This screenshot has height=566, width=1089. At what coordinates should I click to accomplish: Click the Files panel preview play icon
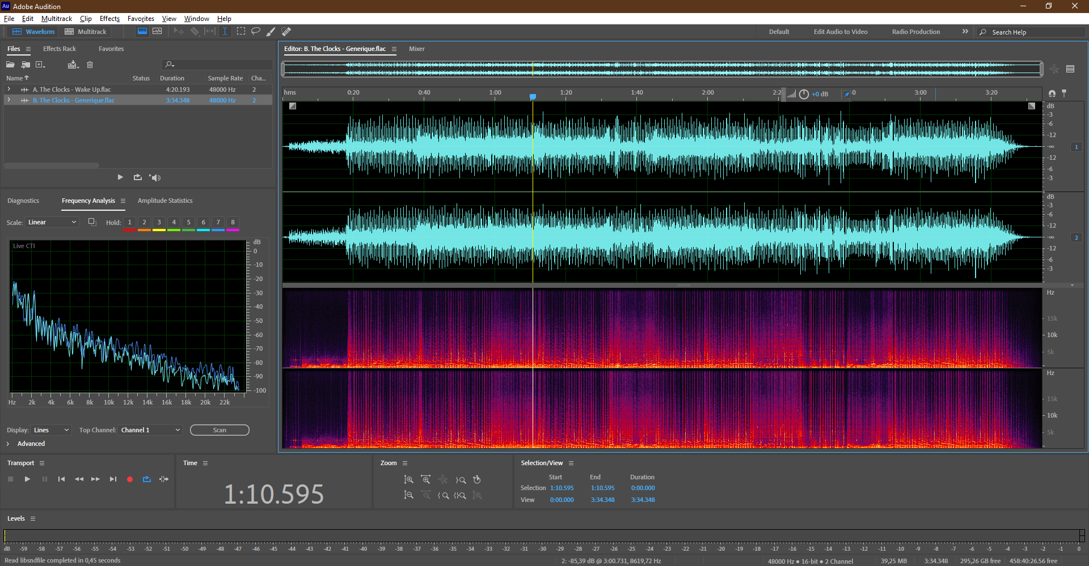(x=120, y=177)
